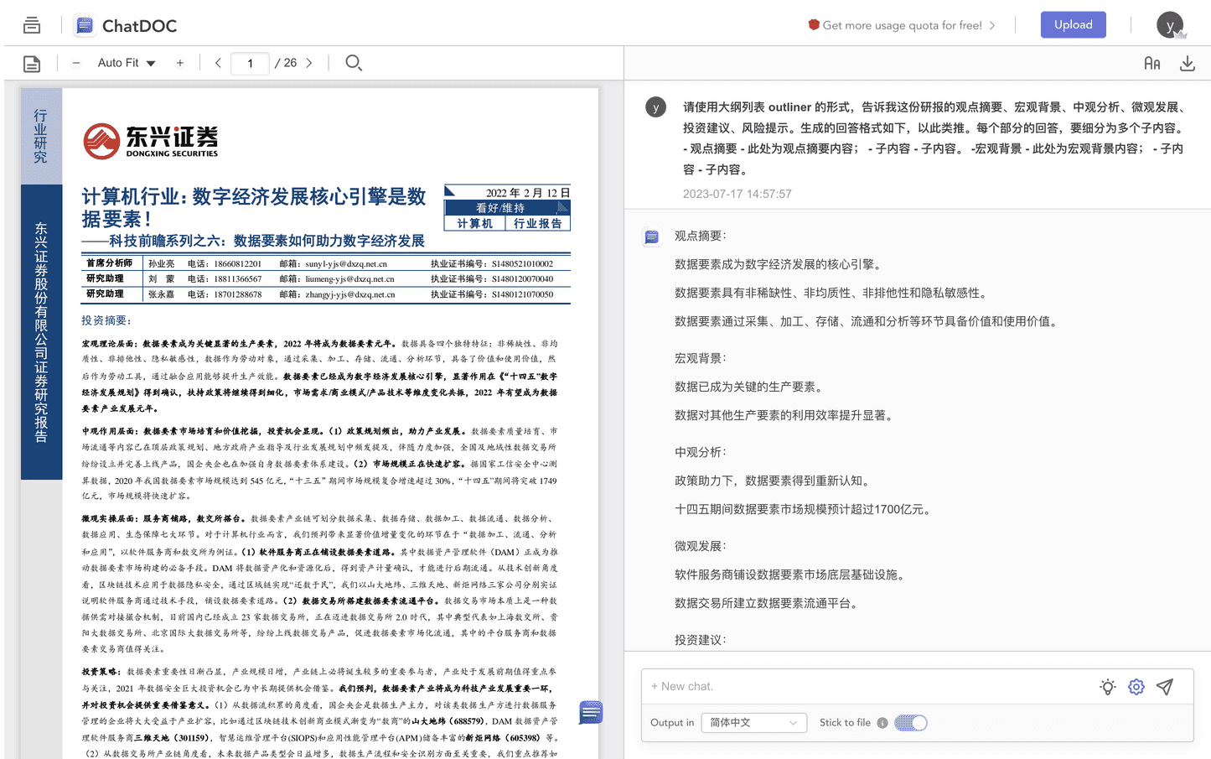Zoom in the PDF with plus
Viewport: 1211px width, 759px height.
click(x=179, y=63)
